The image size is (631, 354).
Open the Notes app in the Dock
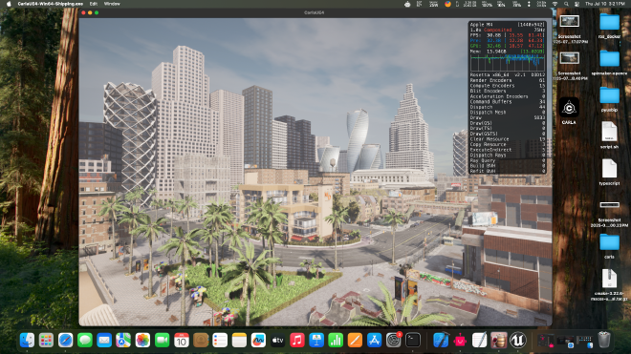239,341
